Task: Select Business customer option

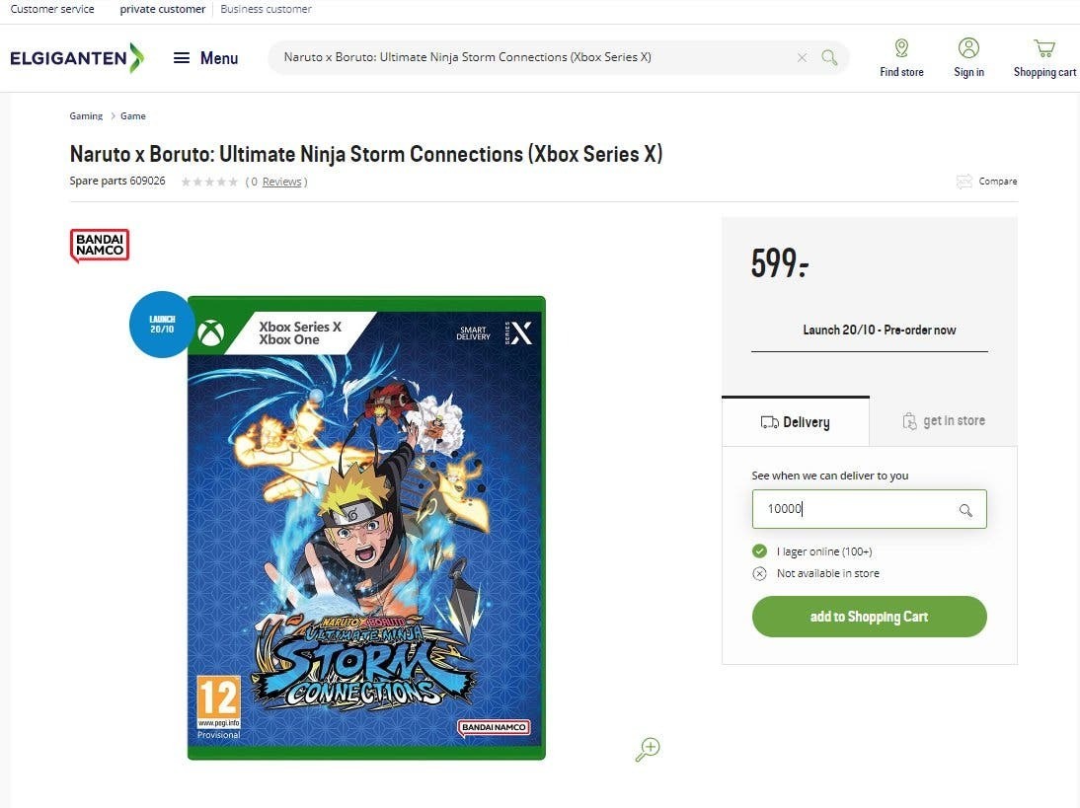Action: tap(266, 9)
